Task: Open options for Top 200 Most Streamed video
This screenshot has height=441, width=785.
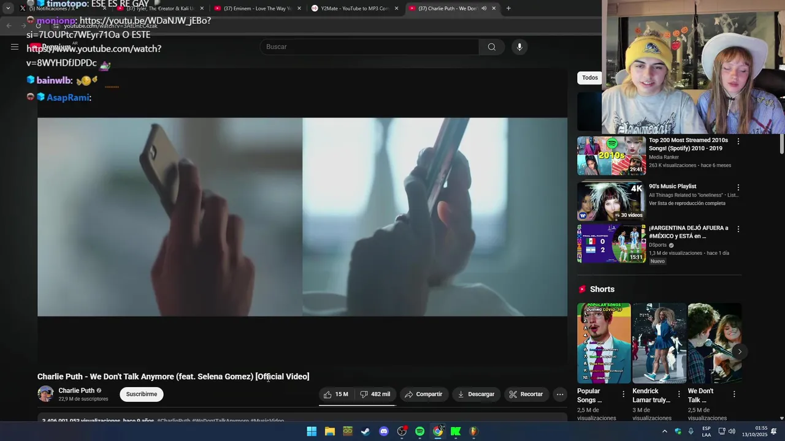Action: (738, 141)
